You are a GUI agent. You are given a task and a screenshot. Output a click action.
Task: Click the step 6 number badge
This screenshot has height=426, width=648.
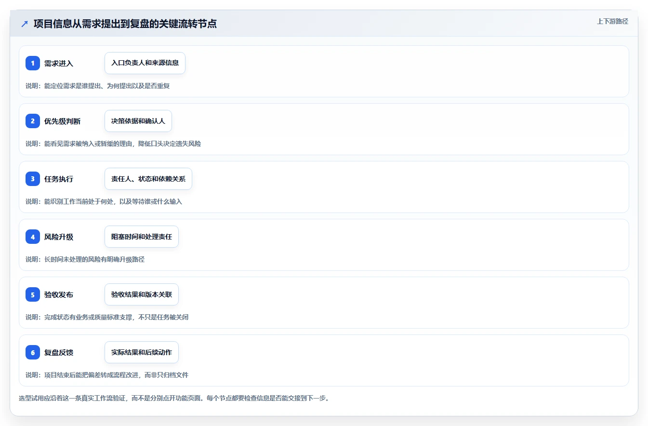33,352
